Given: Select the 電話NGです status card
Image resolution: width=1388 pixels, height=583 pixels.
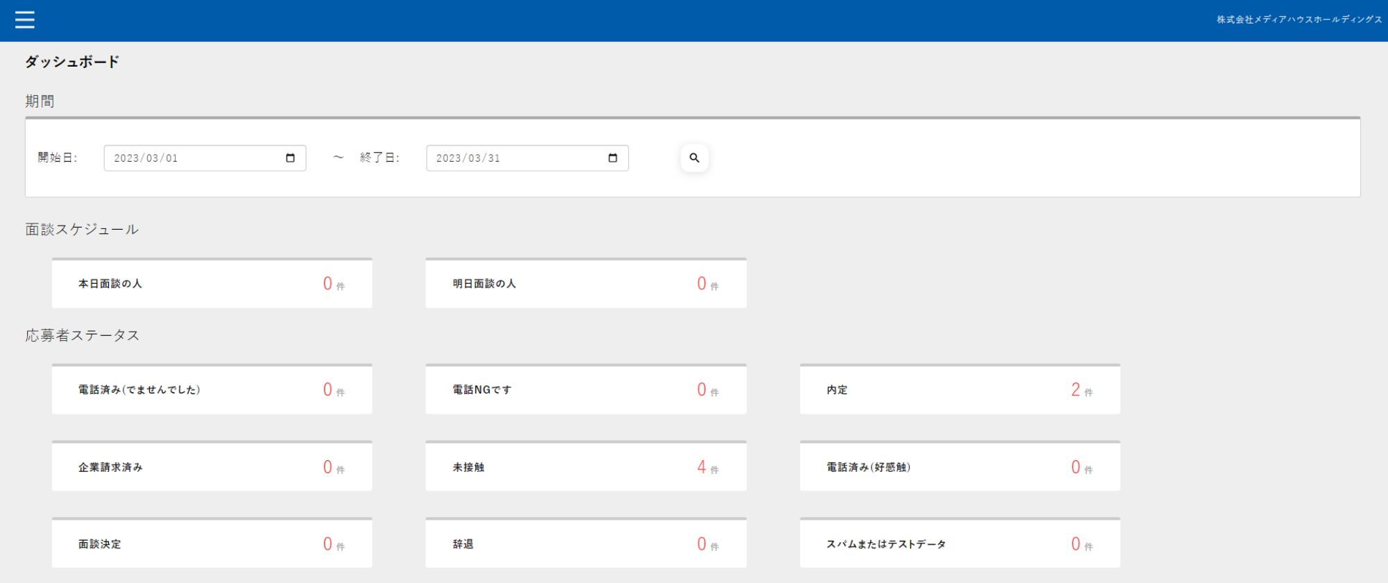Looking at the screenshot, I should [586, 390].
